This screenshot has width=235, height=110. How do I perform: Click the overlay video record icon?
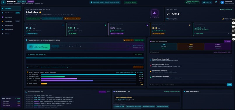point(234,27)
